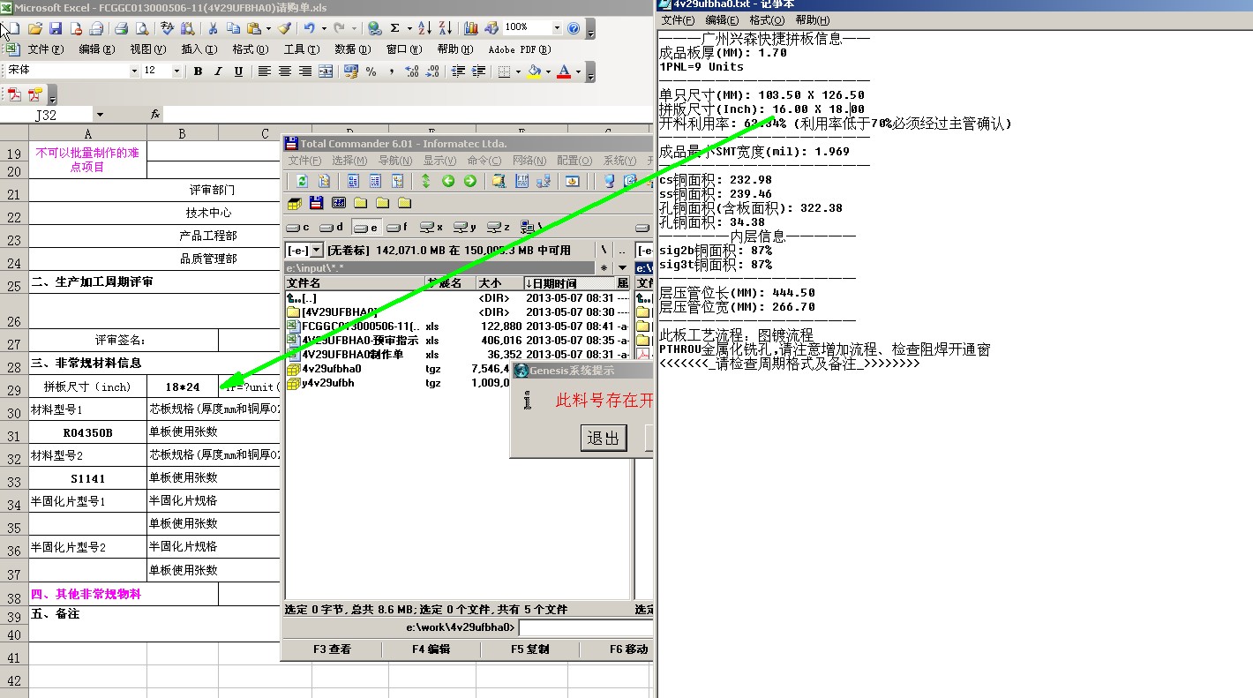
Task: Toggle Center alignment in Excel toolbar
Action: click(284, 71)
